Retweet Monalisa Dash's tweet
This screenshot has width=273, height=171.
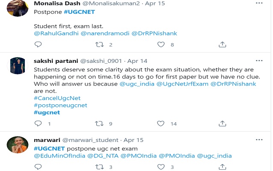tap(99, 44)
